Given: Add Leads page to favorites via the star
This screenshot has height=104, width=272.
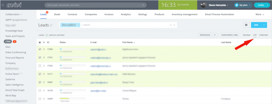Looking at the screenshot, I should [x=51, y=25].
